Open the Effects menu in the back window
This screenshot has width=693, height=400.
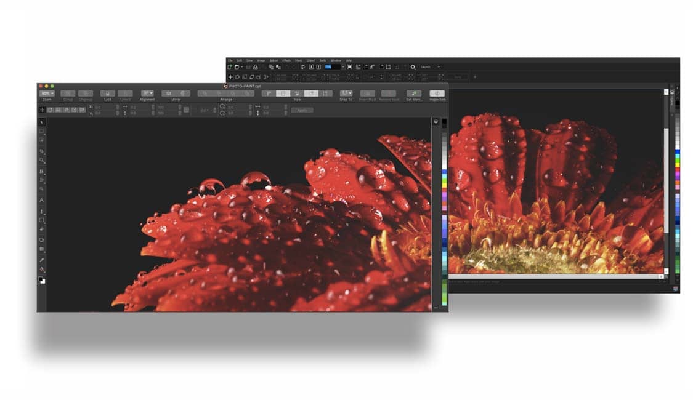tap(286, 60)
